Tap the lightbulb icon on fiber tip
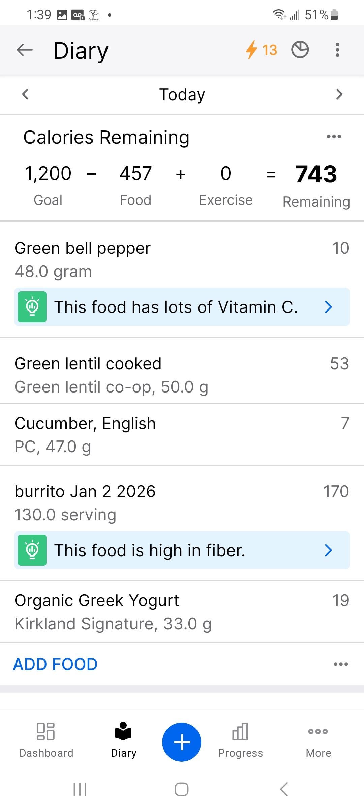Screen dimensions: 364x810 (32, 550)
